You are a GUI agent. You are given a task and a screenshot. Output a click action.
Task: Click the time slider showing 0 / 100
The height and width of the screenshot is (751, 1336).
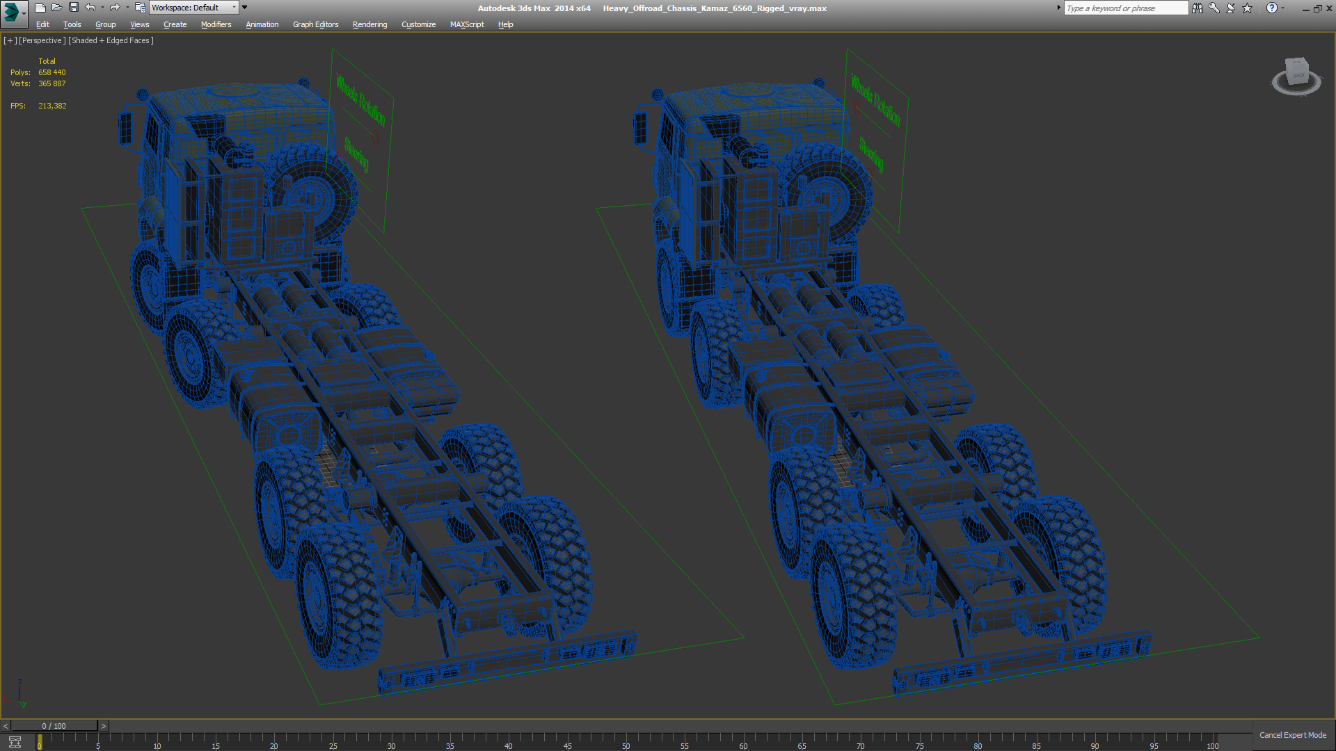54,726
